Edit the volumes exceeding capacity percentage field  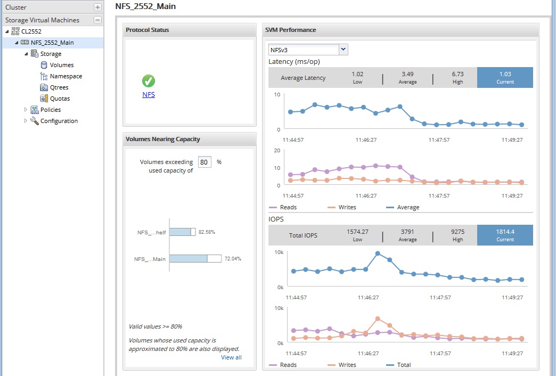click(x=205, y=162)
